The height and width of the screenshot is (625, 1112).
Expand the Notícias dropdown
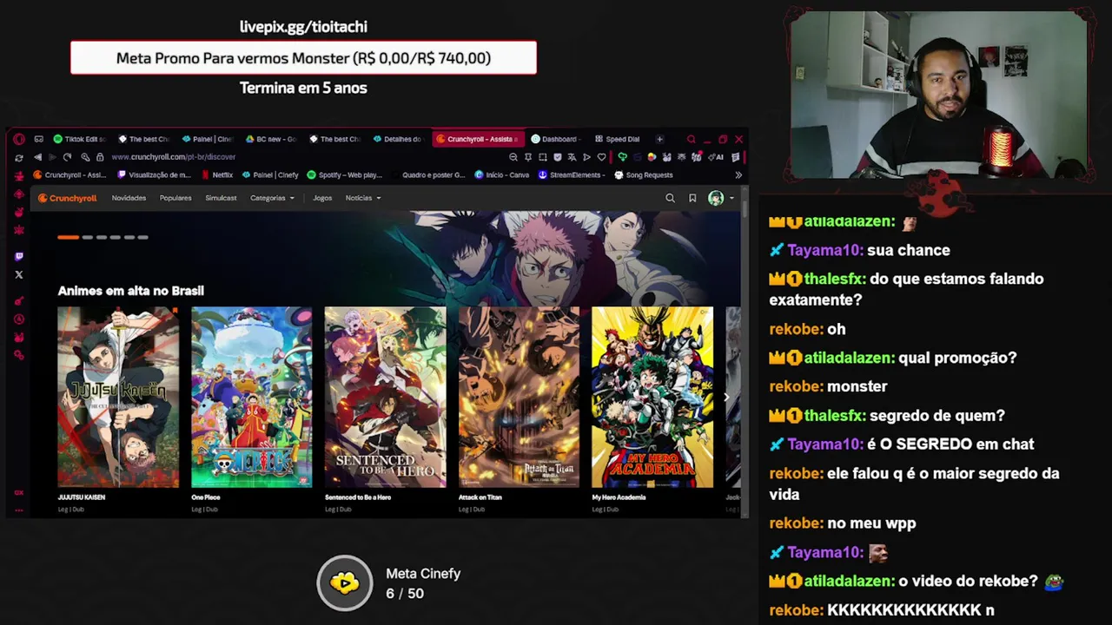point(363,198)
